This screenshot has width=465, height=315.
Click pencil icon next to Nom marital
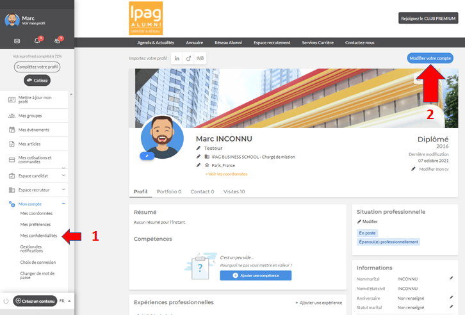click(451, 279)
